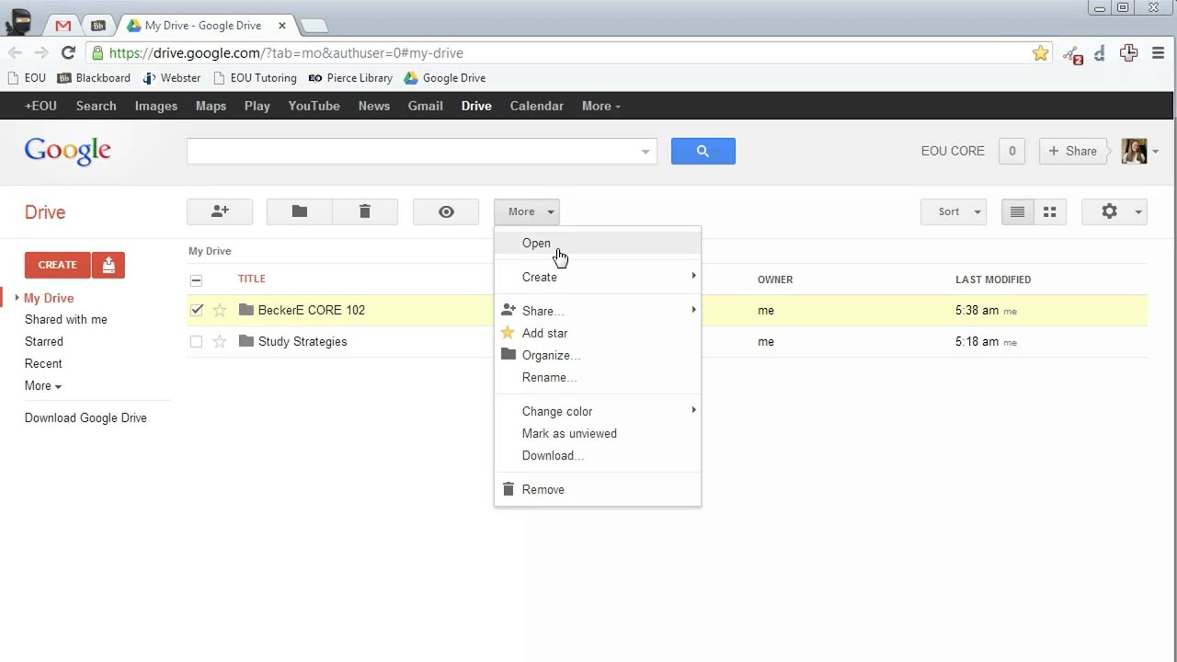
Task: Click the Gmail pinned tab icon
Action: 63,26
